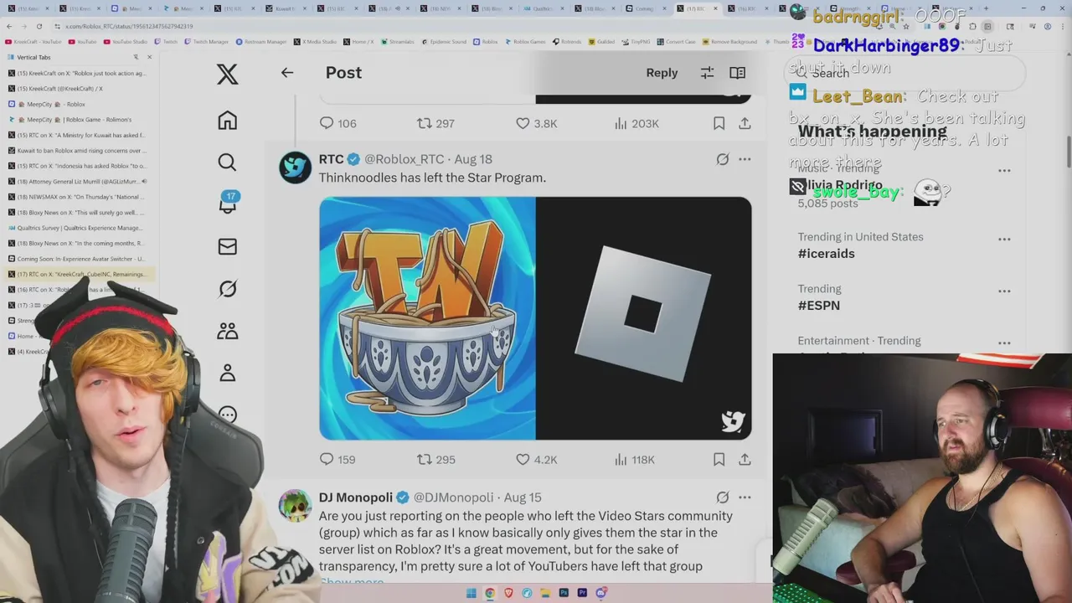Viewport: 1072px width, 603px height.
Task: Open Reader view icon beside Reply
Action: point(737,73)
